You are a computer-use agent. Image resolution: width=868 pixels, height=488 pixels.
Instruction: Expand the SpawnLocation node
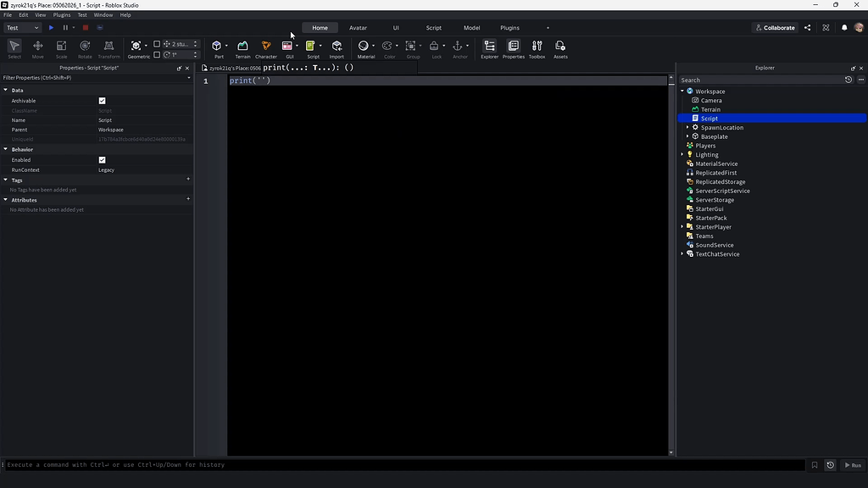tap(687, 127)
